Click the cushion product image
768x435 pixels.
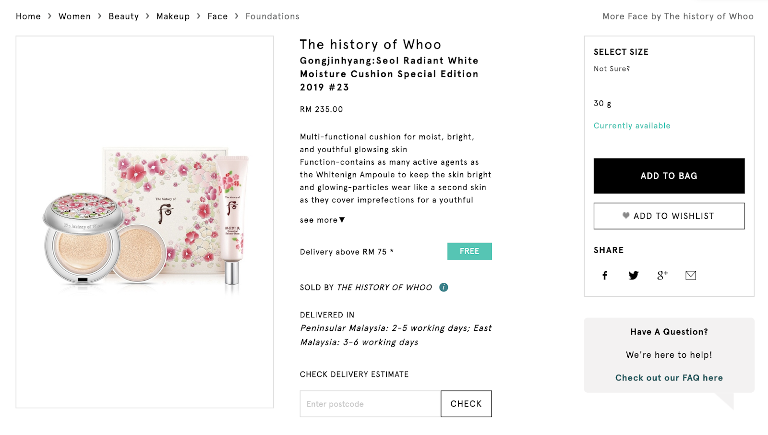pos(144,222)
